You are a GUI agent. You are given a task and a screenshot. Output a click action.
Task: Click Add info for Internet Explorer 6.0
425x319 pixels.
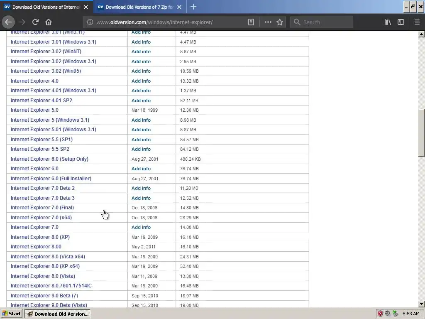click(141, 169)
